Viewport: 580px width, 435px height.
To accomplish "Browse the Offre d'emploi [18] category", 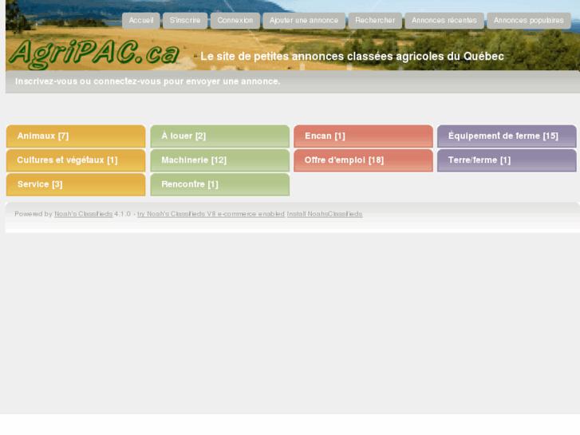I will click(x=363, y=160).
